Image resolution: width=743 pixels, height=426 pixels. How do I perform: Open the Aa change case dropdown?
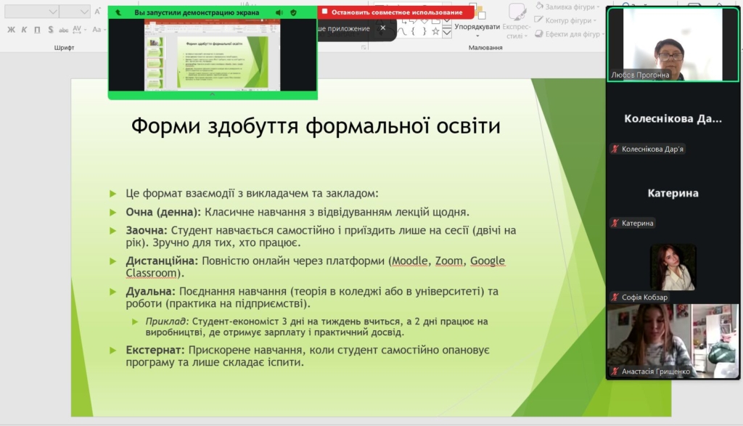click(x=98, y=30)
